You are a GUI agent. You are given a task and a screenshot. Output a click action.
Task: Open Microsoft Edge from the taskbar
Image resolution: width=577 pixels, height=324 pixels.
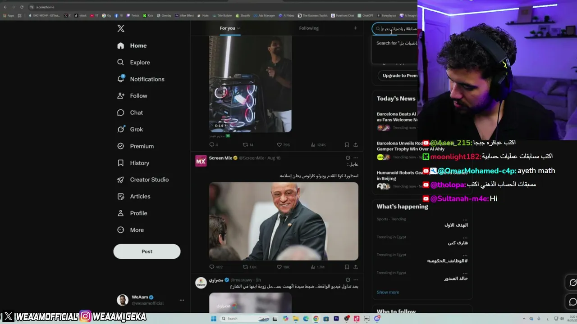pyautogui.click(x=306, y=319)
